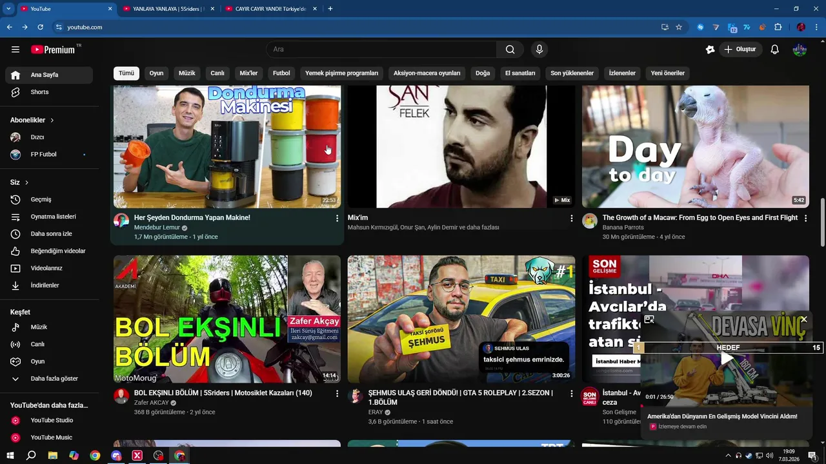Open more options for Mix'im card
The height and width of the screenshot is (464, 826).
[571, 218]
